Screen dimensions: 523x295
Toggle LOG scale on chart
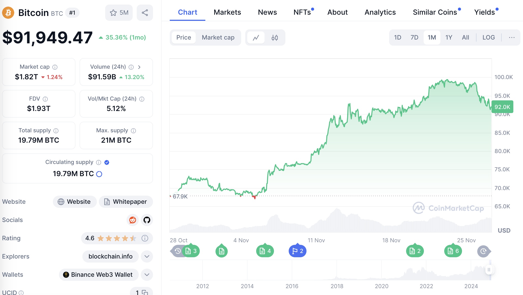[489, 38]
